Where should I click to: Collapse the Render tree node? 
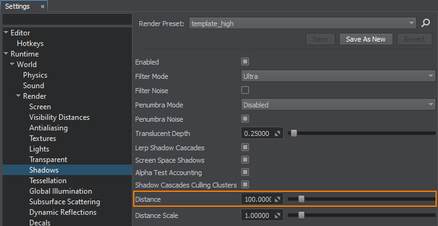click(19, 96)
